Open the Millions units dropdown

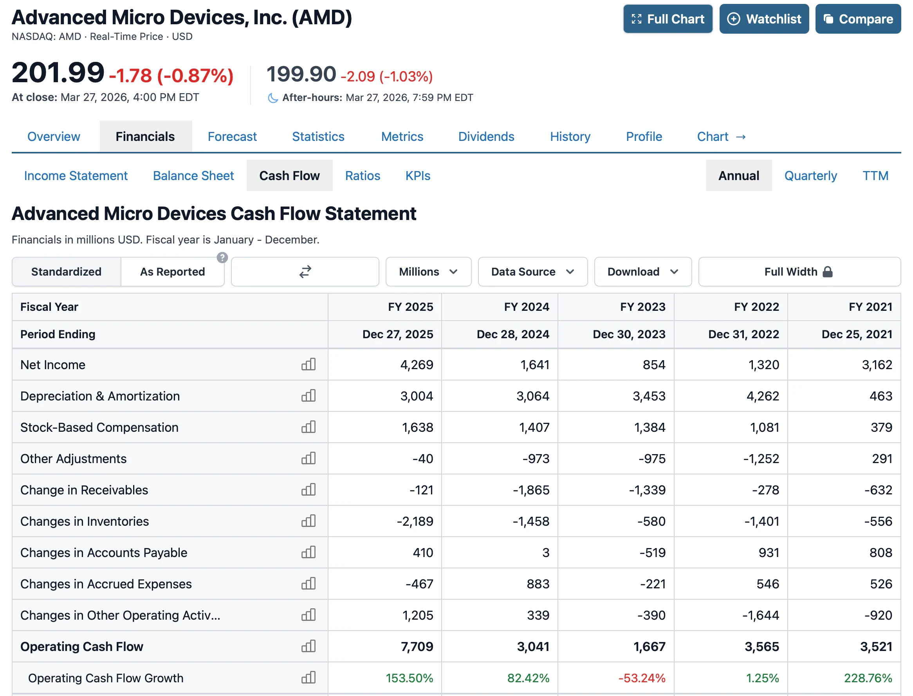click(x=428, y=272)
